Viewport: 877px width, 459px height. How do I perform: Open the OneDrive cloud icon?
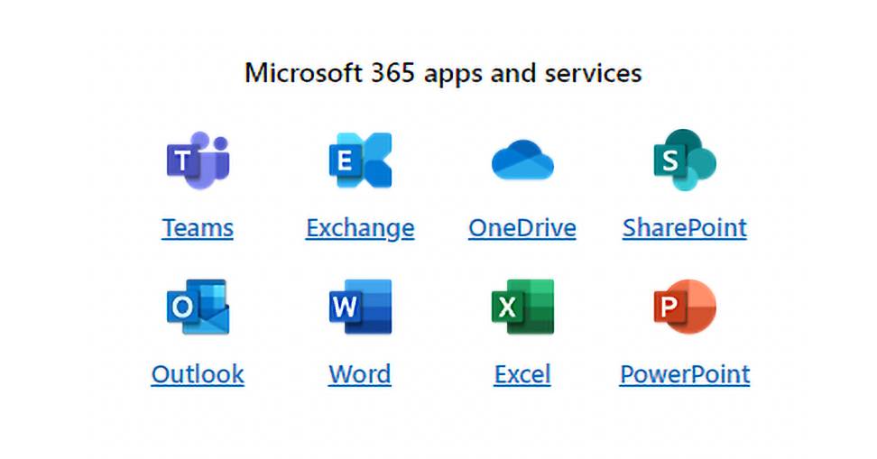[x=522, y=160]
